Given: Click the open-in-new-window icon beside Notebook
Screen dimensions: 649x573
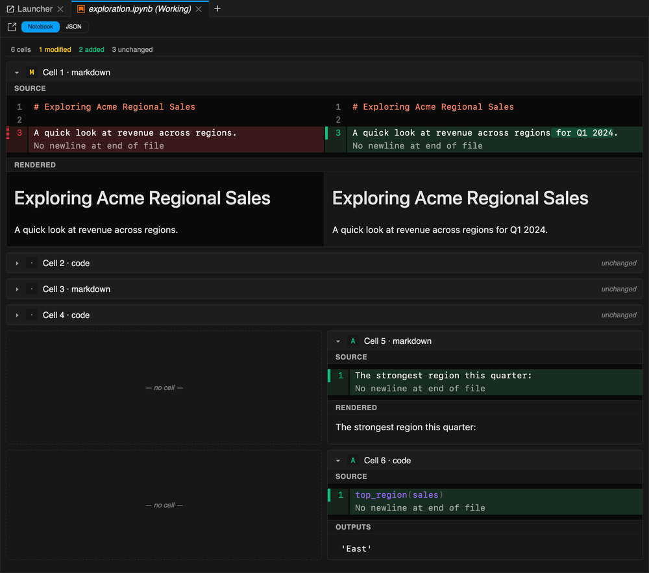Looking at the screenshot, I should [x=12, y=27].
